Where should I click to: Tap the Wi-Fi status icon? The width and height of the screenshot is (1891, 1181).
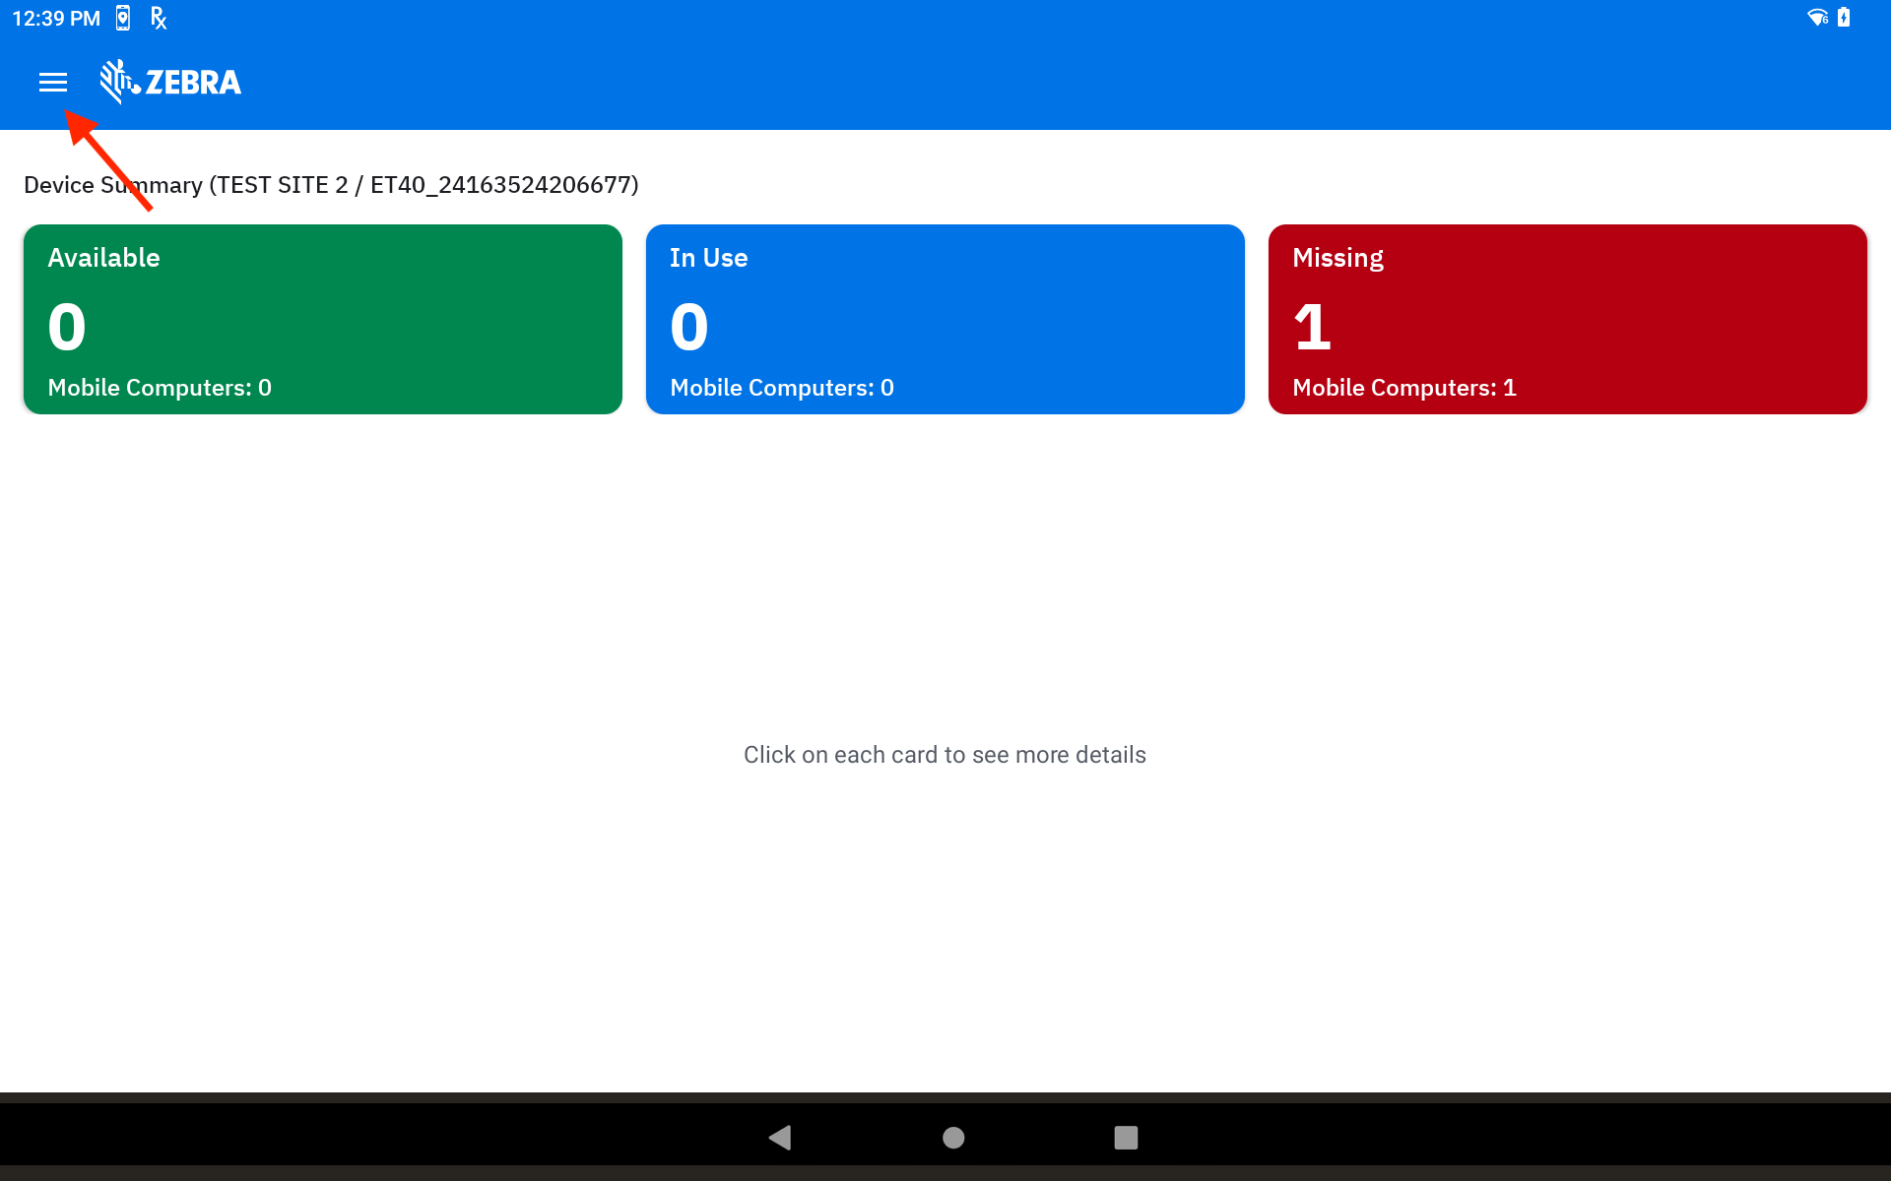pos(1817,18)
